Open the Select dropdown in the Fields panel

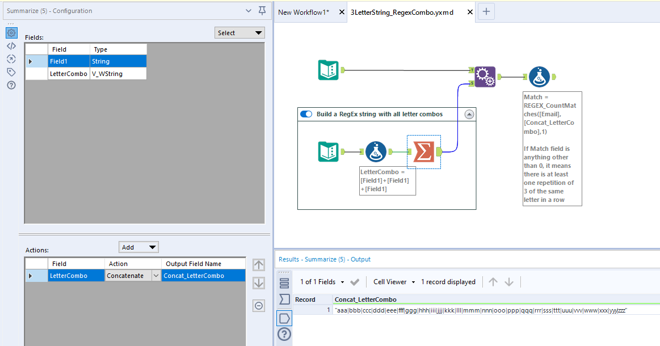(239, 32)
